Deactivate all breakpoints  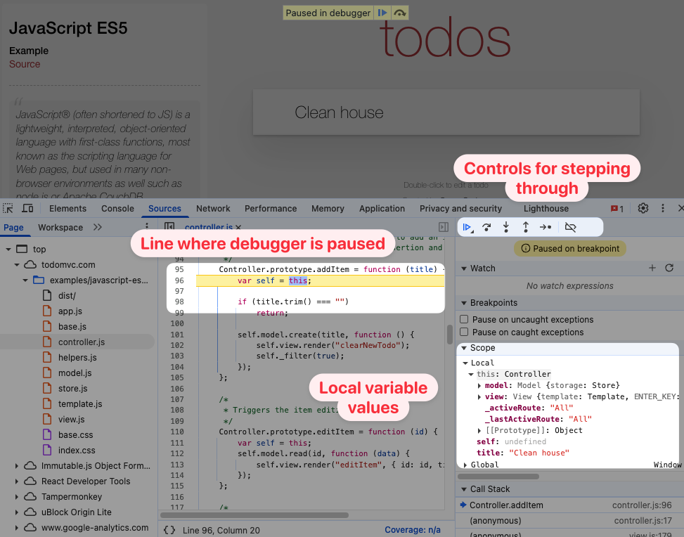click(571, 227)
